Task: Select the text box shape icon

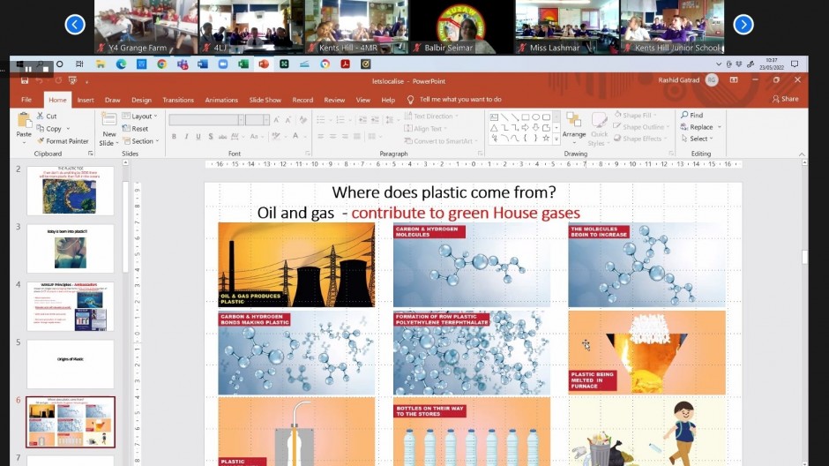Action: [493, 116]
